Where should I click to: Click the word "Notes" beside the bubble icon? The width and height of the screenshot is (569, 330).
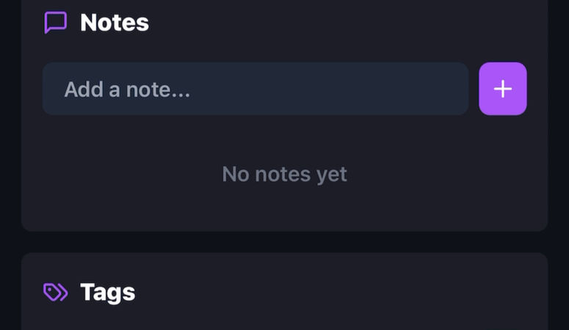click(x=115, y=23)
